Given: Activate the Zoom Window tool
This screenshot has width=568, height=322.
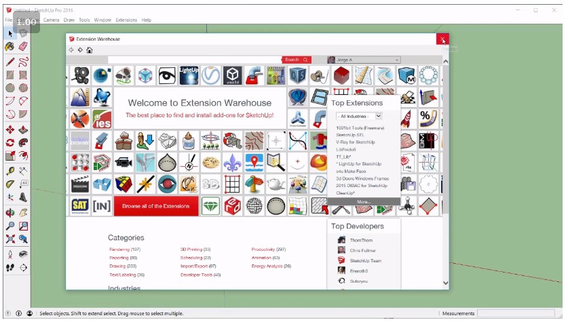Looking at the screenshot, I should (x=23, y=226).
